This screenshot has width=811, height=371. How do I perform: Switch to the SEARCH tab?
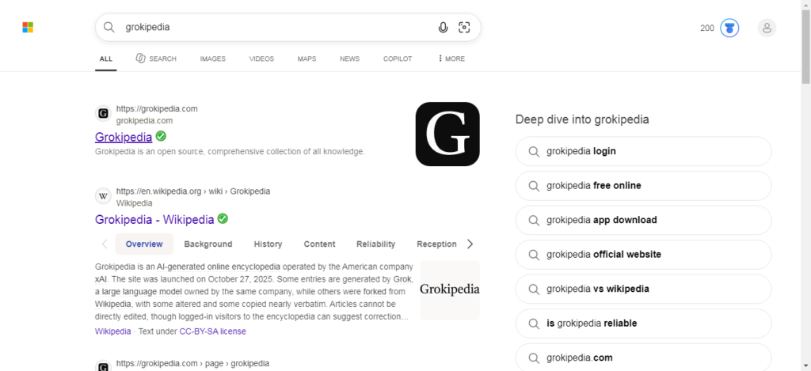pos(156,59)
